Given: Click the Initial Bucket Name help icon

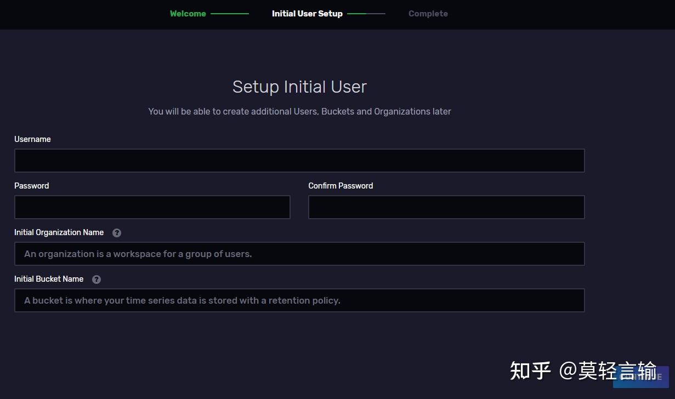Looking at the screenshot, I should (x=97, y=280).
